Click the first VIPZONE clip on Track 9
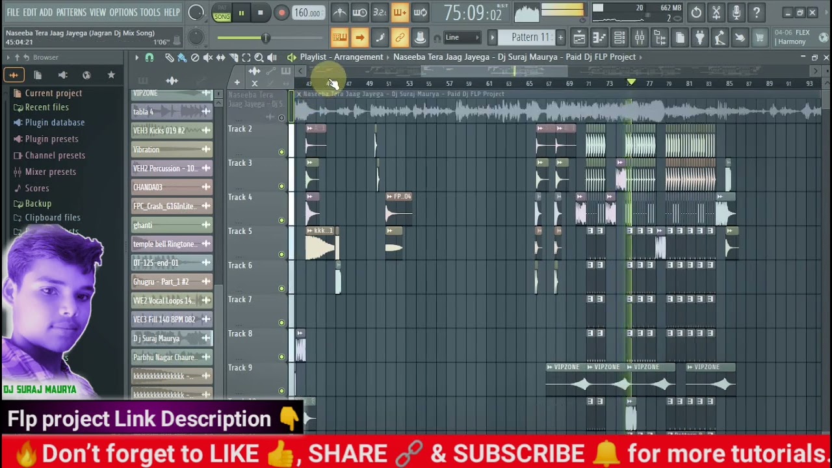 coord(566,379)
